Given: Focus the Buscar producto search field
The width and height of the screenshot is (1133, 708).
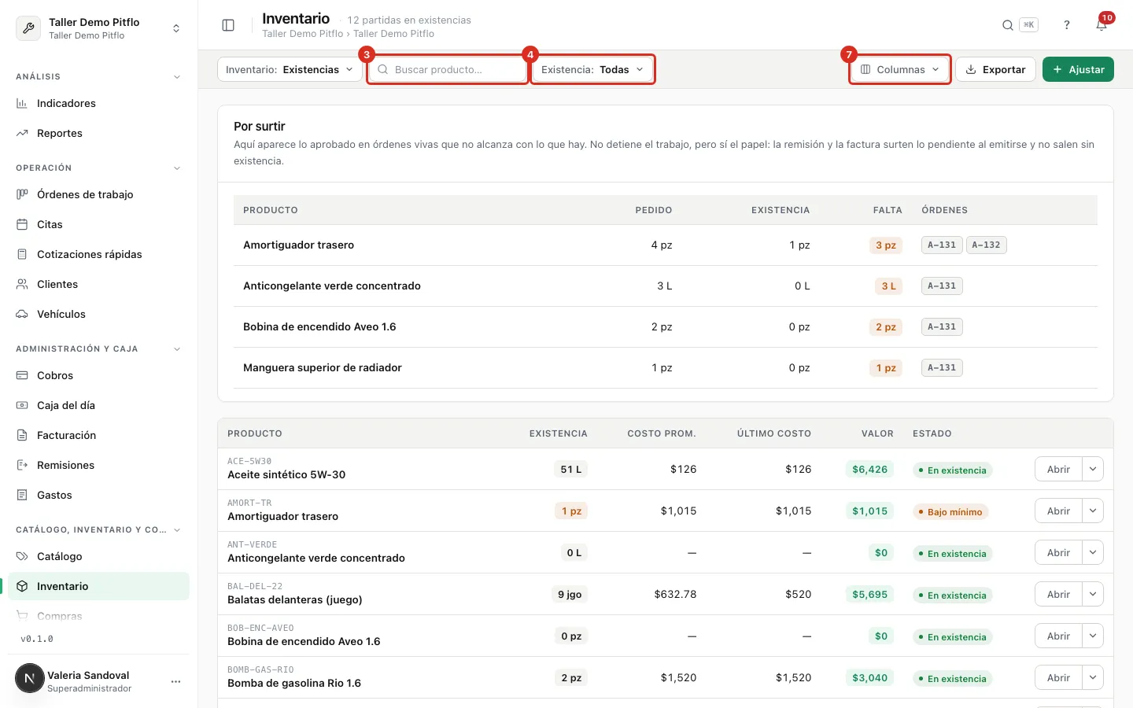Looking at the screenshot, I should tap(448, 69).
